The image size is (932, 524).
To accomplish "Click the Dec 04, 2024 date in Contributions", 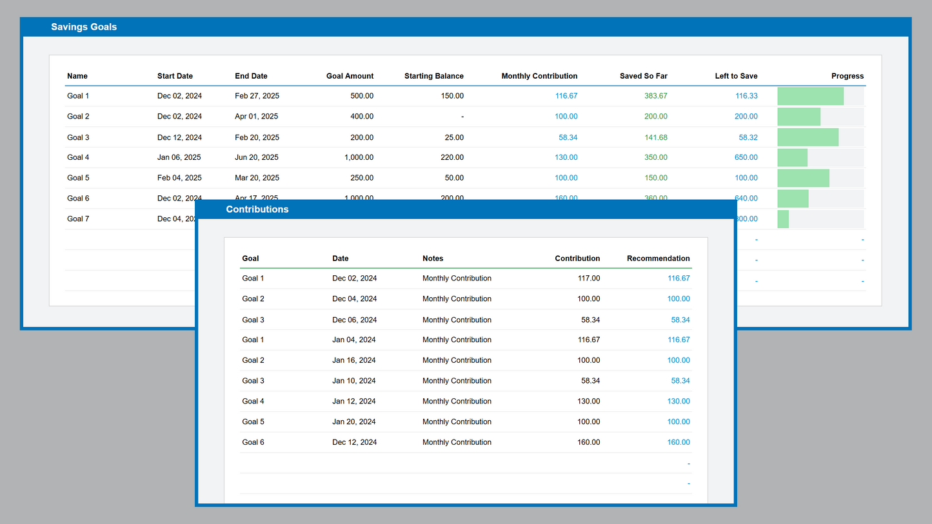I will coord(355,299).
